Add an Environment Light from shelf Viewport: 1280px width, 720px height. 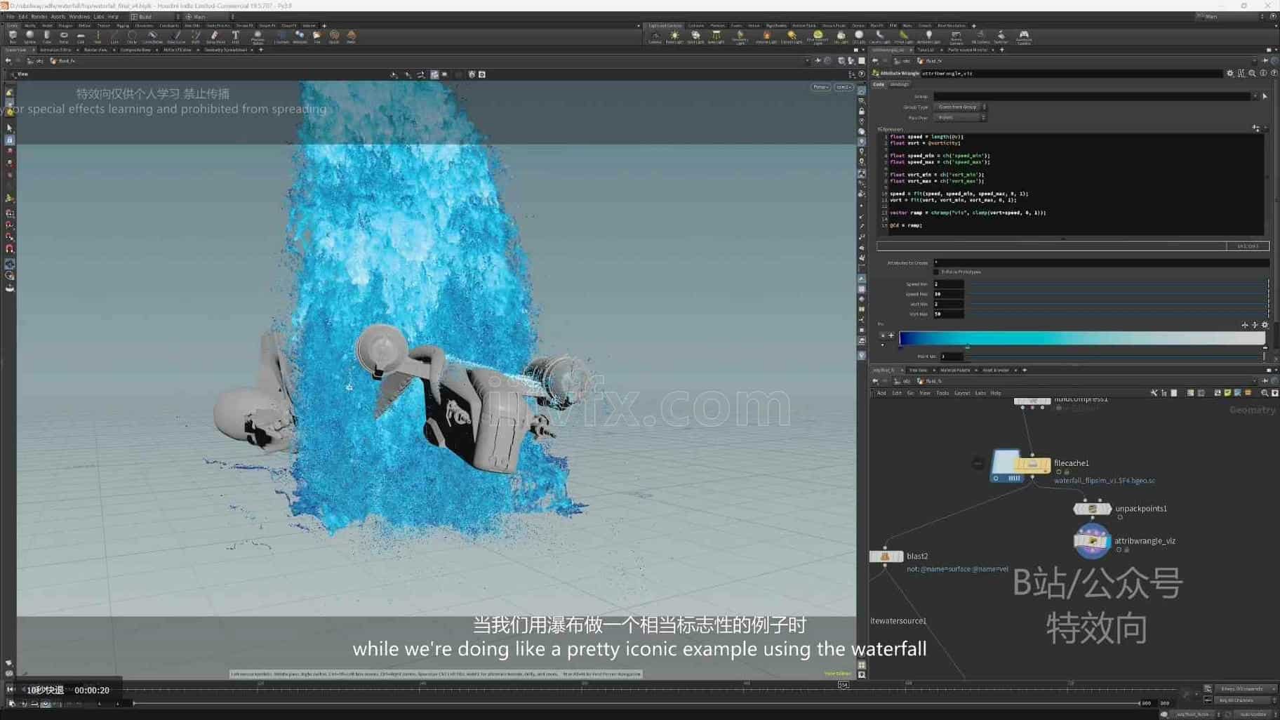tap(818, 36)
